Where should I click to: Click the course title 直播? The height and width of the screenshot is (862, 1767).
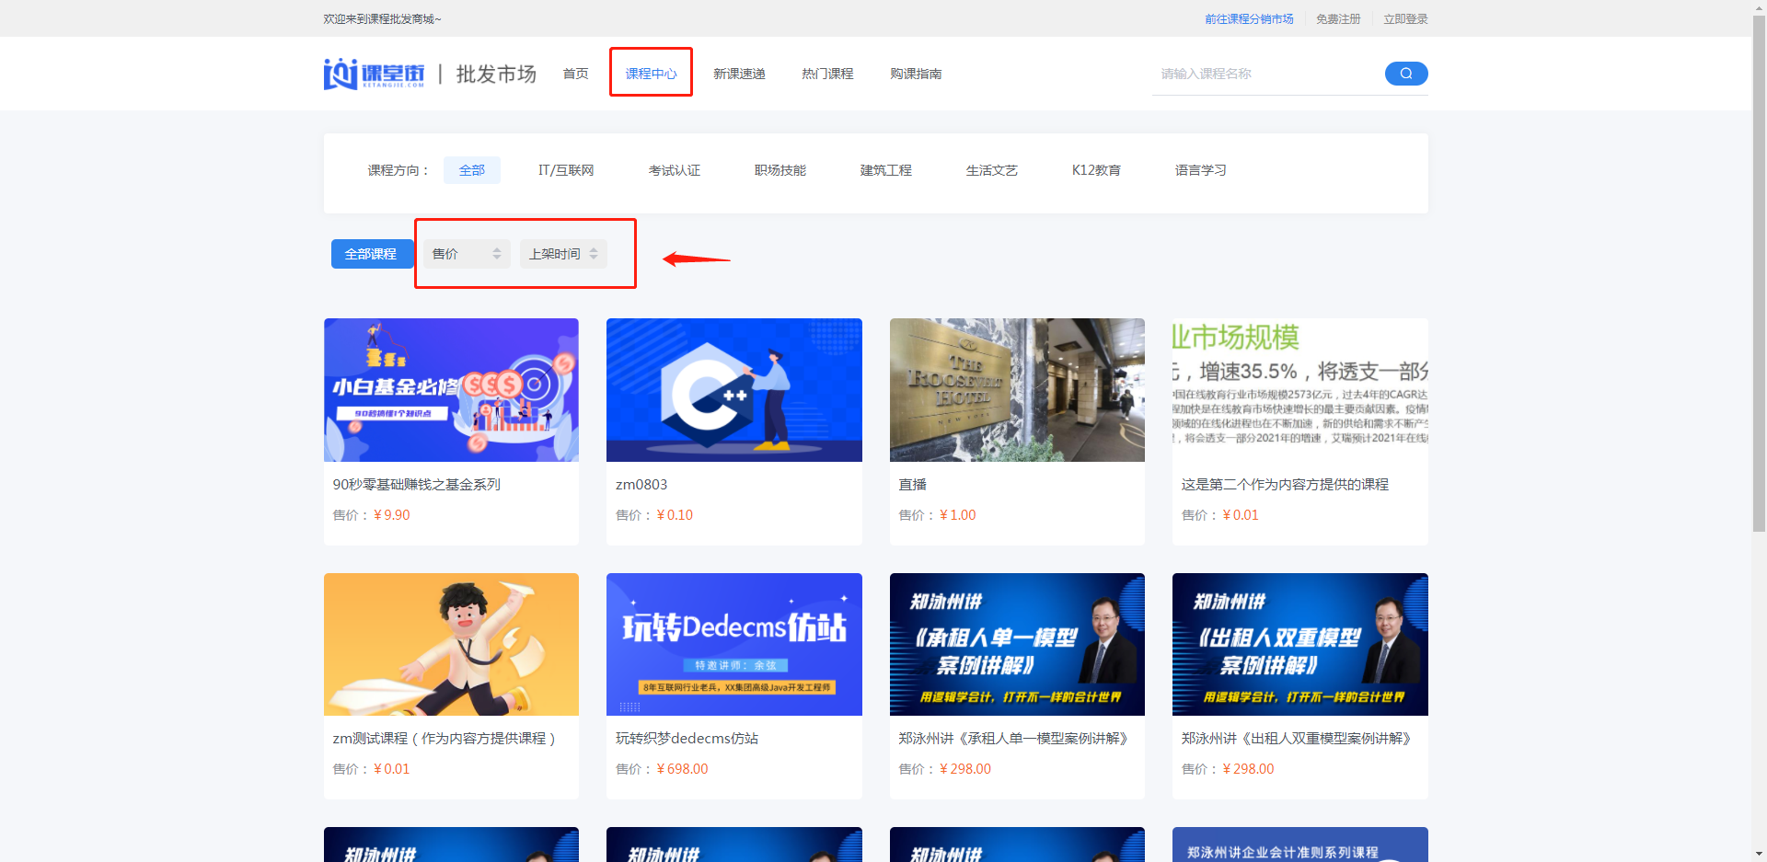click(x=913, y=485)
